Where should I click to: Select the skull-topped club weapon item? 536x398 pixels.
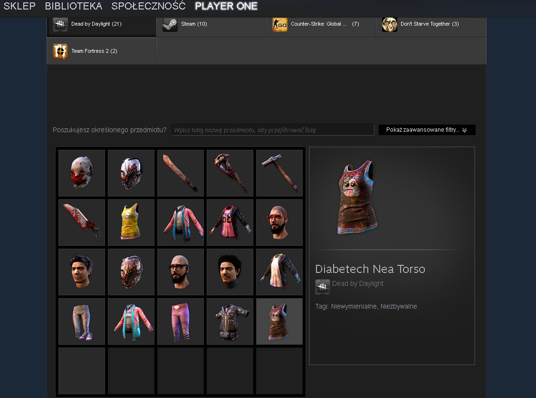pos(230,173)
